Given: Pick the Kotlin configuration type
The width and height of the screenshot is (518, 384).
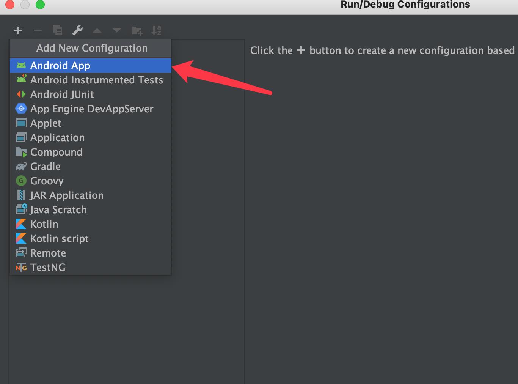Looking at the screenshot, I should [x=91, y=224].
